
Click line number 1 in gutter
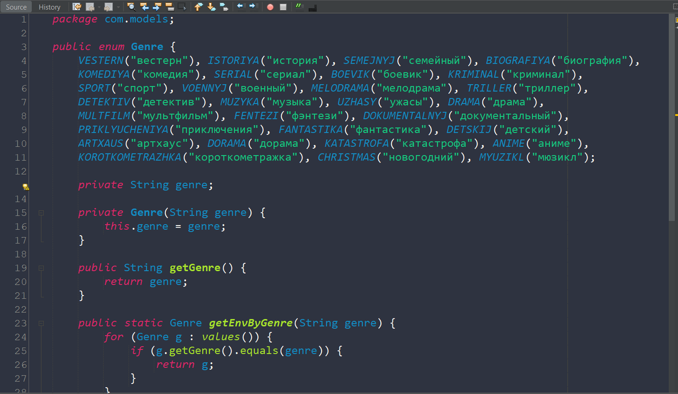tap(23, 20)
